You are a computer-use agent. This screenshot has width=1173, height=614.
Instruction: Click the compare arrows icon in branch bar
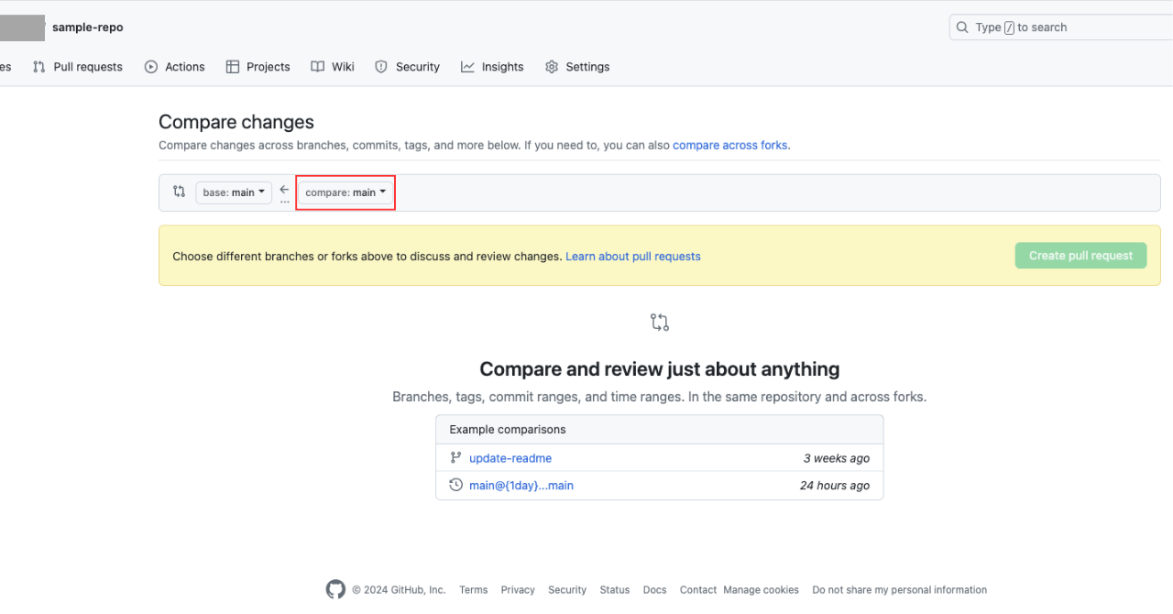(179, 192)
